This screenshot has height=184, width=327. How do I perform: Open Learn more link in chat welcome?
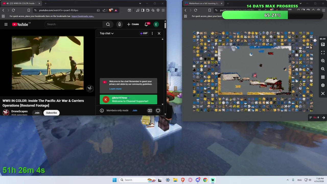(115, 89)
